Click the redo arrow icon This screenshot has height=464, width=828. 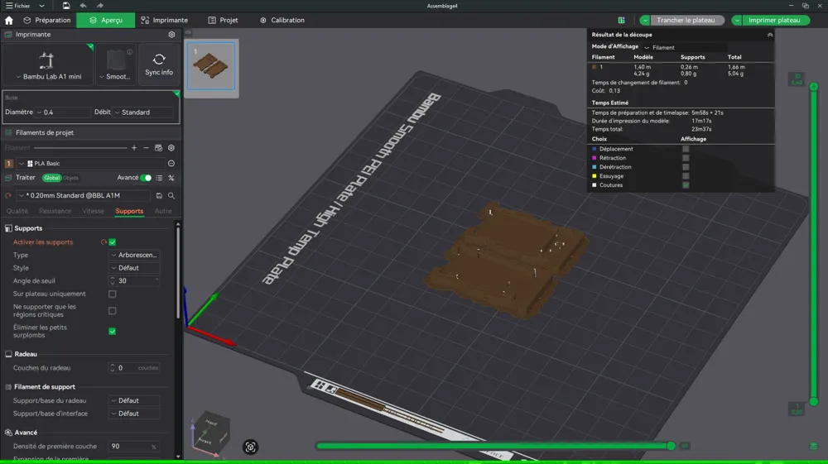tap(100, 6)
